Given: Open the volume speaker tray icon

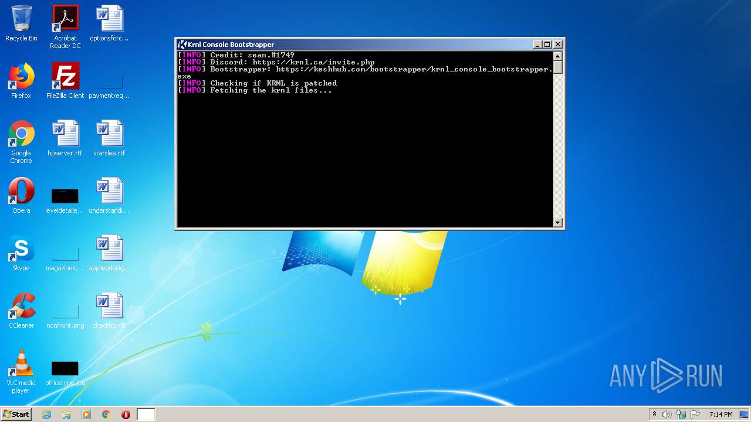Looking at the screenshot, I should [x=667, y=414].
